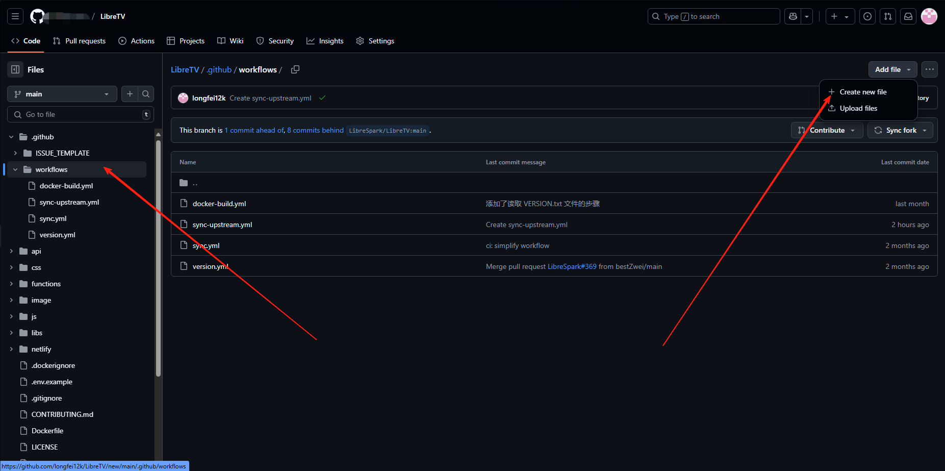Go to the GitHub homepage logo
The height and width of the screenshot is (471, 945).
37,16
